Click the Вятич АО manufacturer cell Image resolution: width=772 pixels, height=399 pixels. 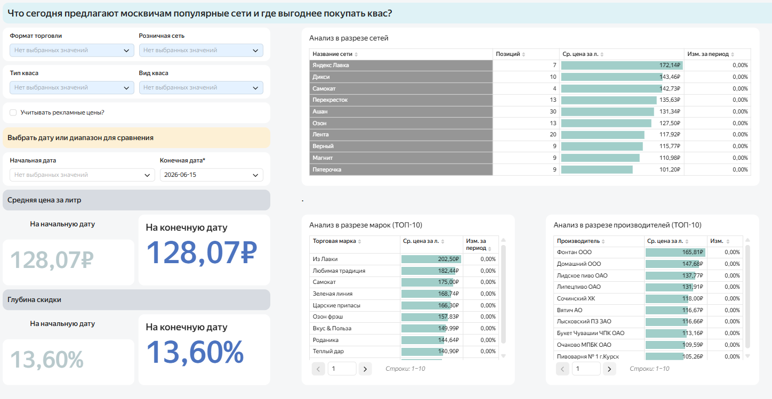pos(599,310)
